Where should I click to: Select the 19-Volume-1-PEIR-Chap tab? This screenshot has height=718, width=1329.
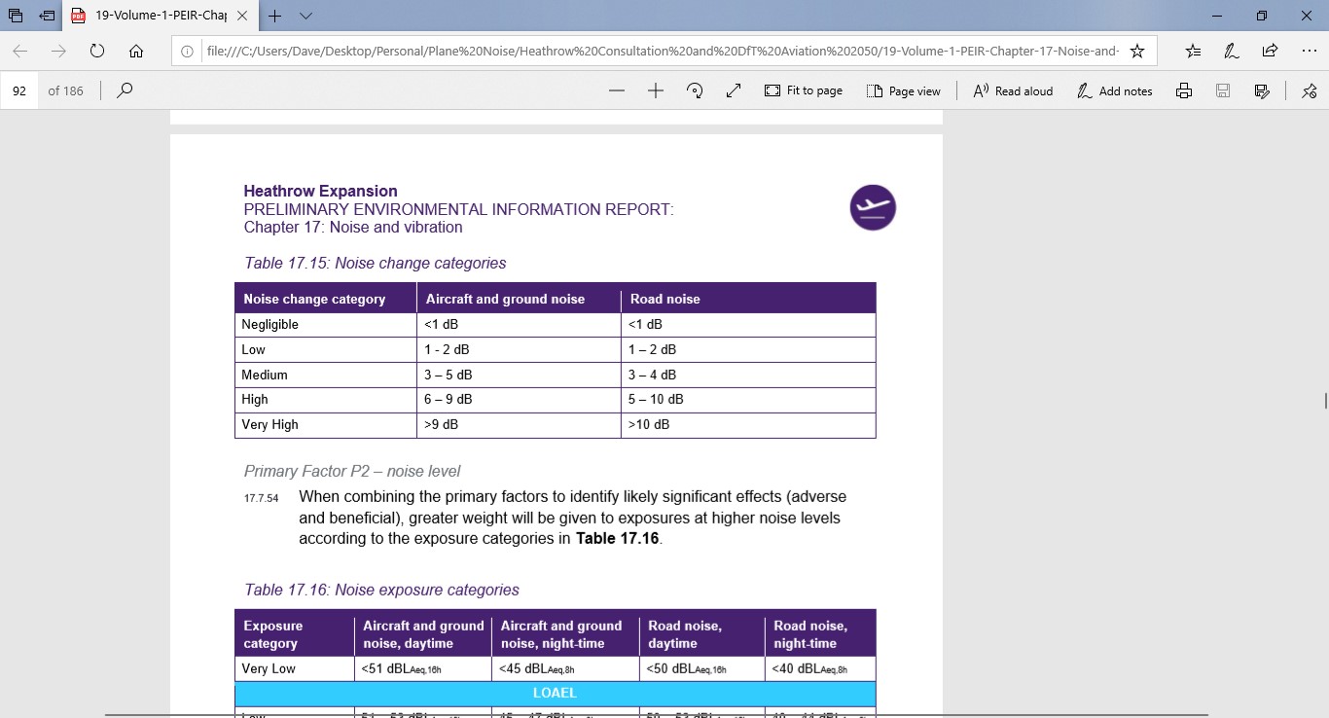(154, 16)
